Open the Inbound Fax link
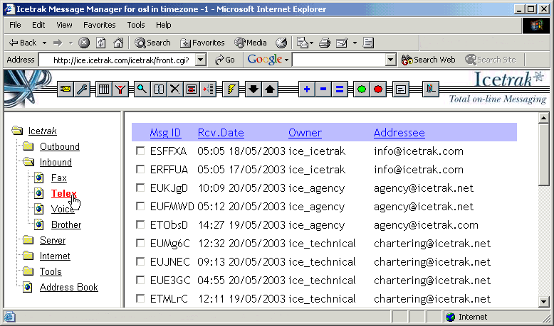 58,178
